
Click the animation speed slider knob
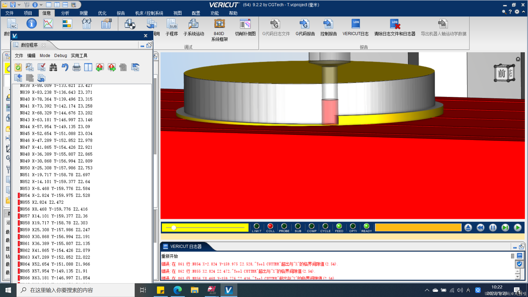coord(174,227)
